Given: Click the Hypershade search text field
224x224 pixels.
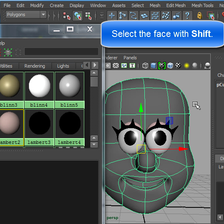Looking at the screenshot, I should click(61, 51).
